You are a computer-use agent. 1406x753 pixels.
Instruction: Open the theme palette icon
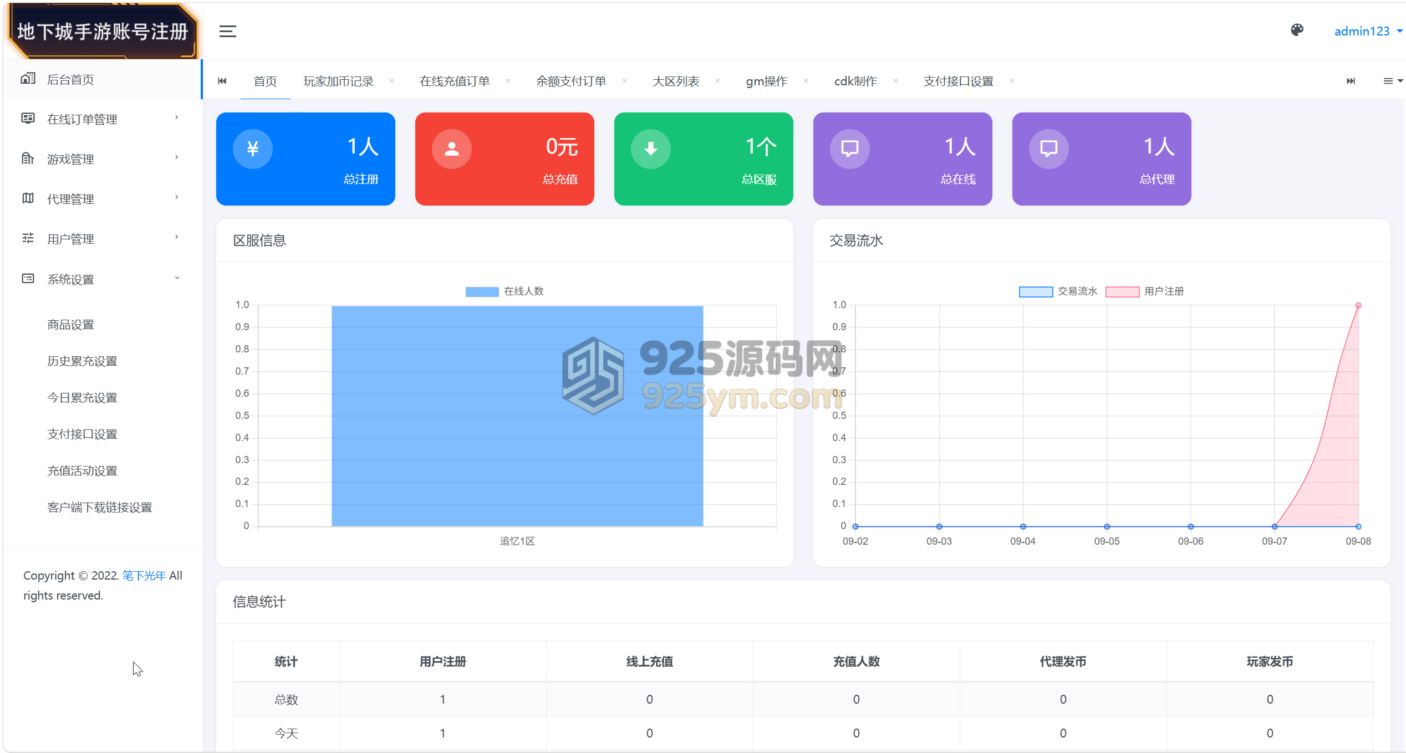[x=1297, y=30]
